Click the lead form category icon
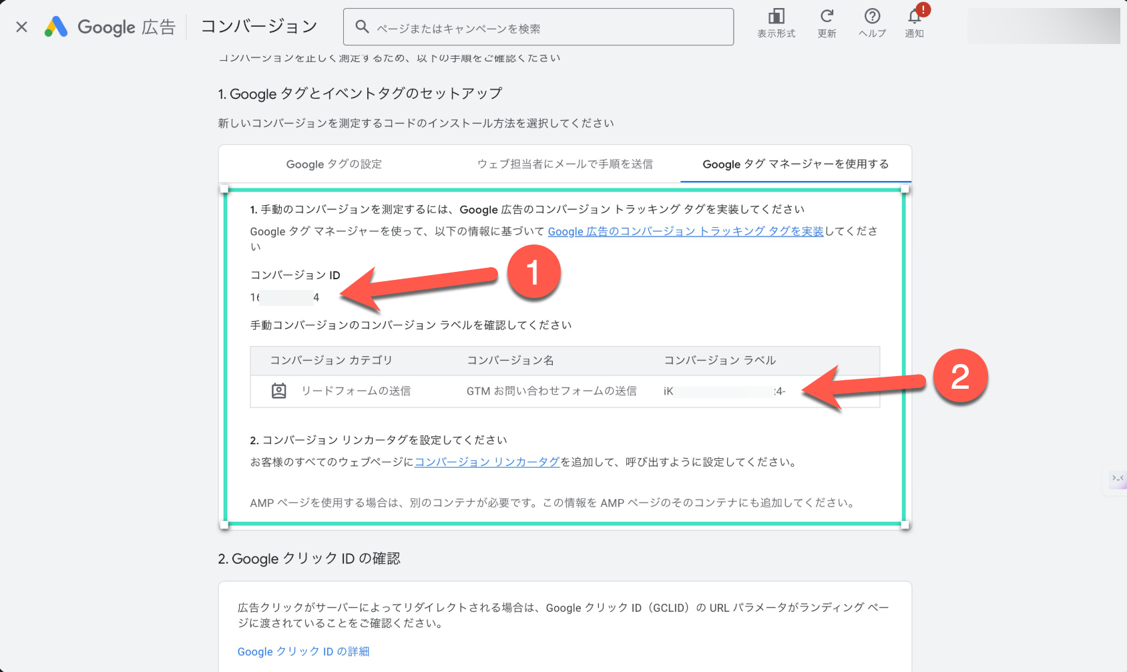The height and width of the screenshot is (672, 1127). [x=279, y=391]
